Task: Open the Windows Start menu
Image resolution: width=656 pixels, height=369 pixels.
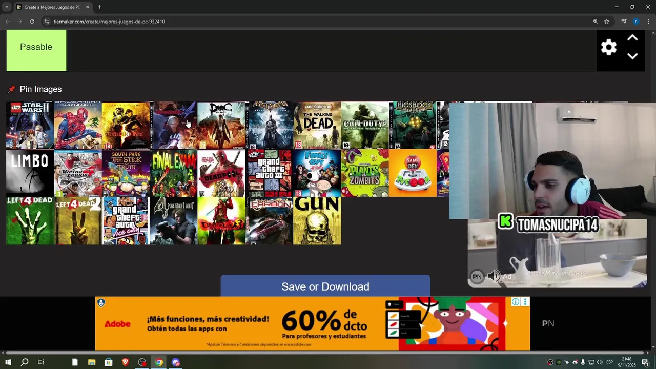Action: click(8, 362)
